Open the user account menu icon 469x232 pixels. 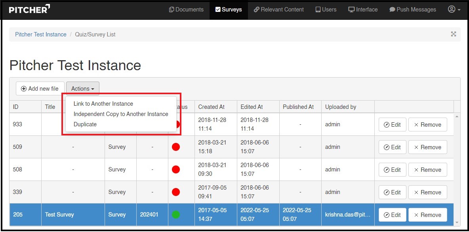point(454,10)
